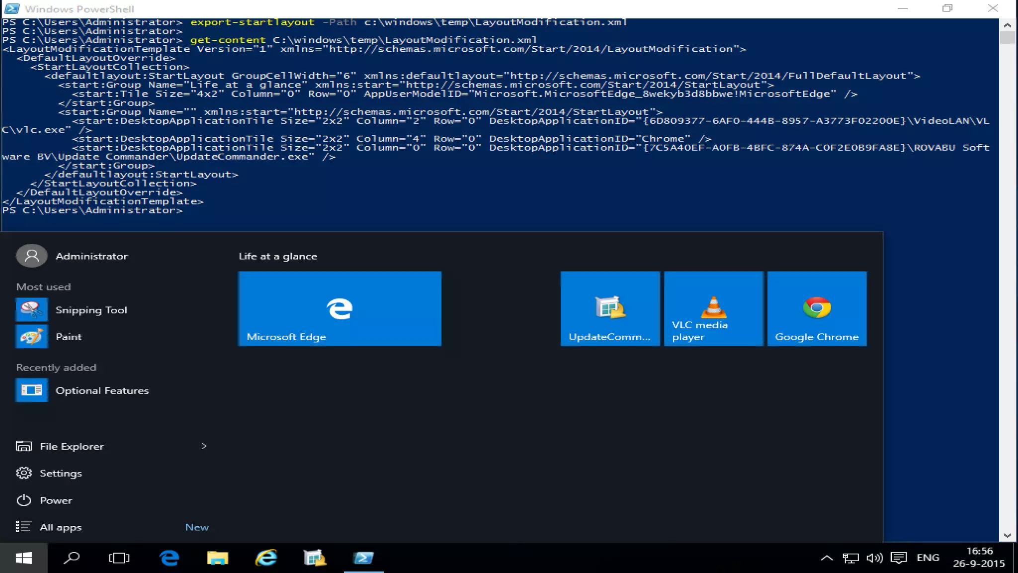Click the get-content command text
The width and height of the screenshot is (1018, 573).
click(x=228, y=40)
